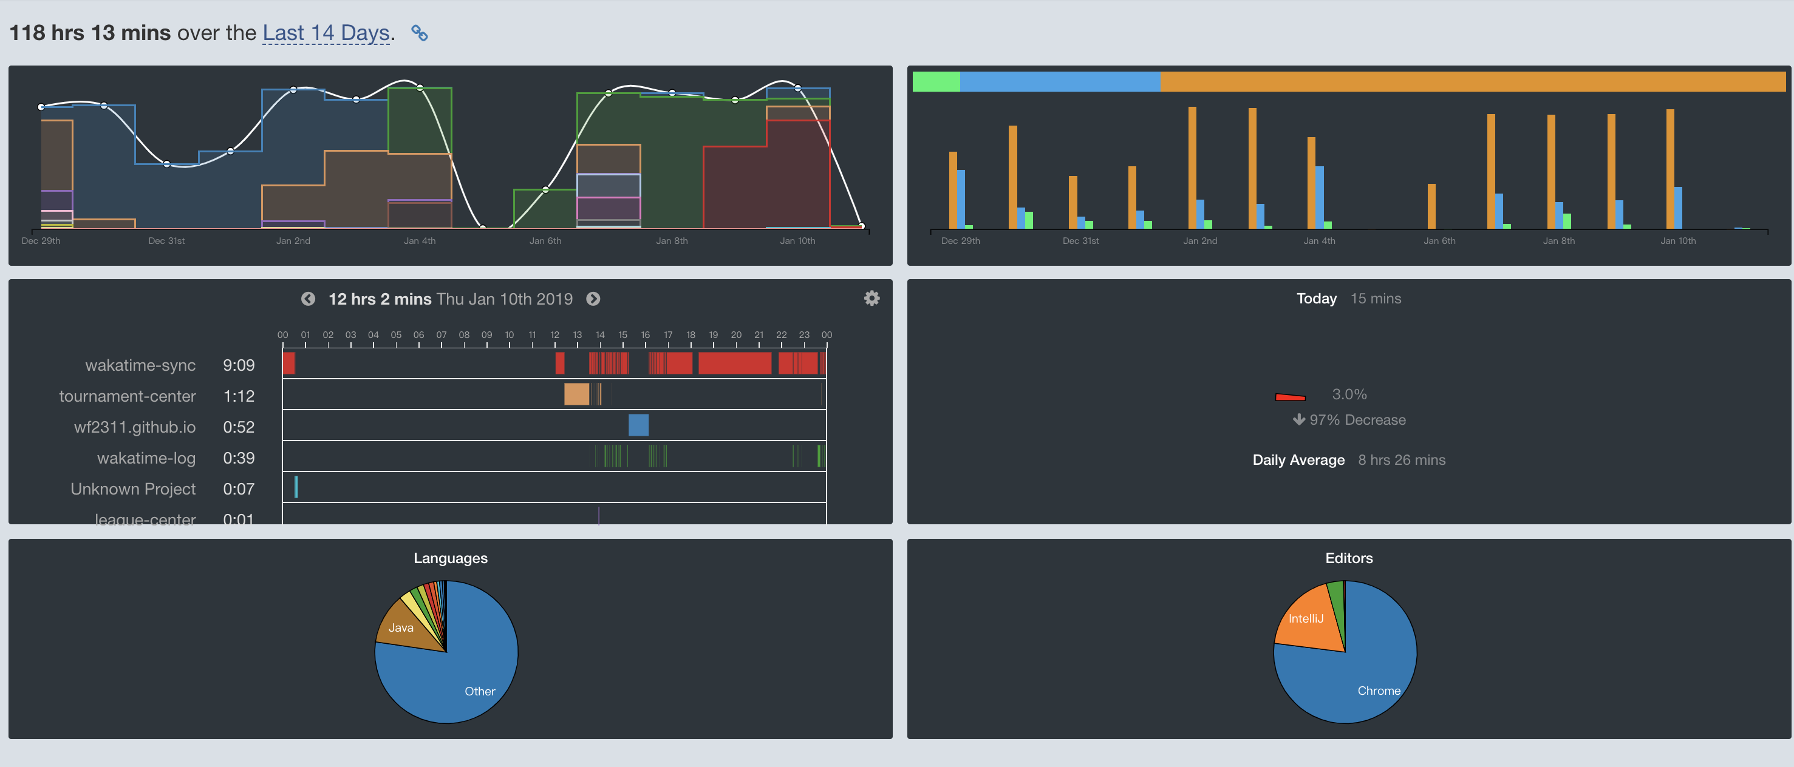The width and height of the screenshot is (1794, 767).
Task: Go to previous day arrow icon
Action: tap(308, 299)
